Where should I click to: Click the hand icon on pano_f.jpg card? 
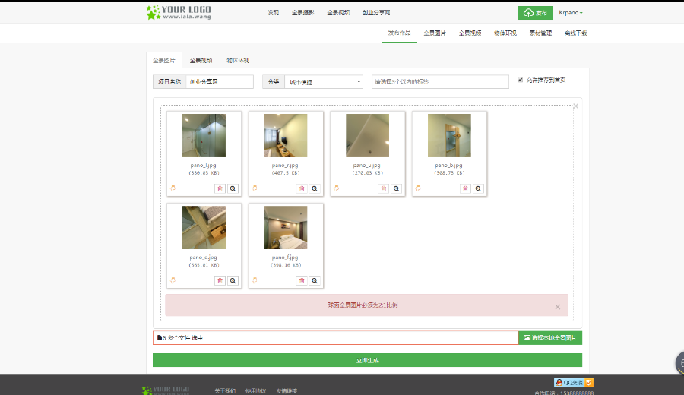[x=255, y=280]
